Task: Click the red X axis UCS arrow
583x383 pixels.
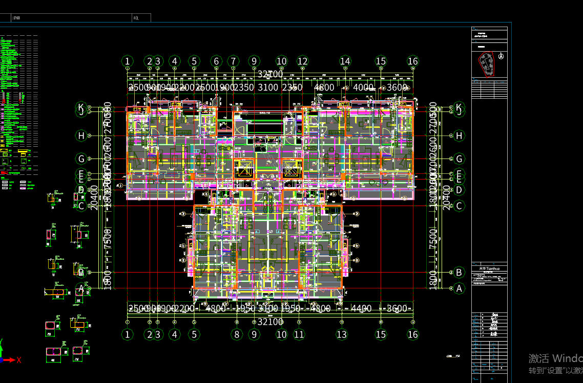Action: 10,360
